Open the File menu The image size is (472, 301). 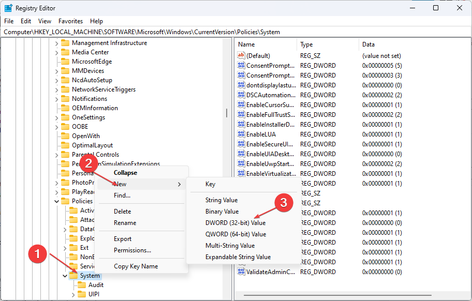pos(9,21)
